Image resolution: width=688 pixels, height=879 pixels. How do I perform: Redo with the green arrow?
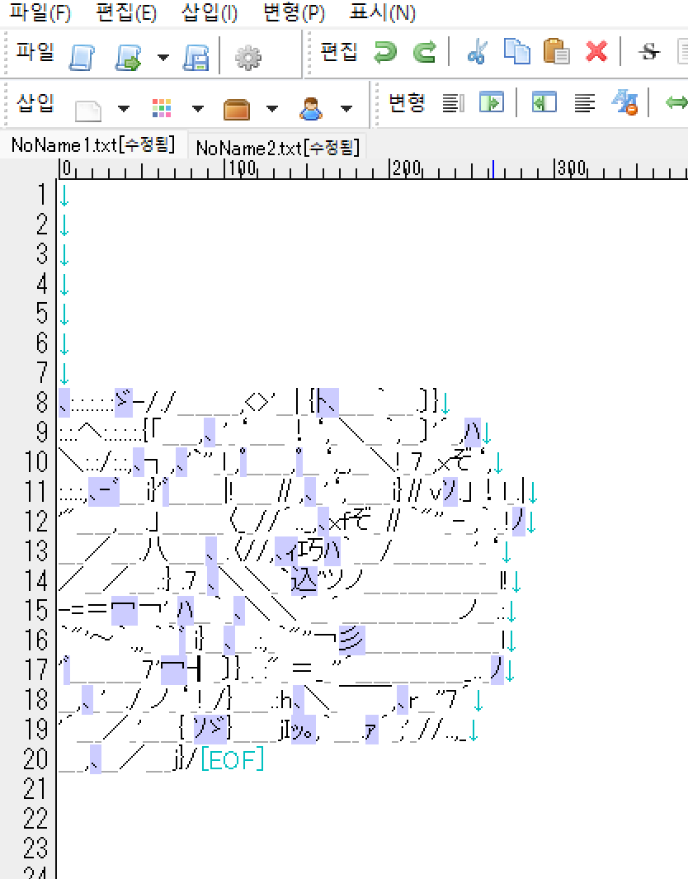[424, 53]
